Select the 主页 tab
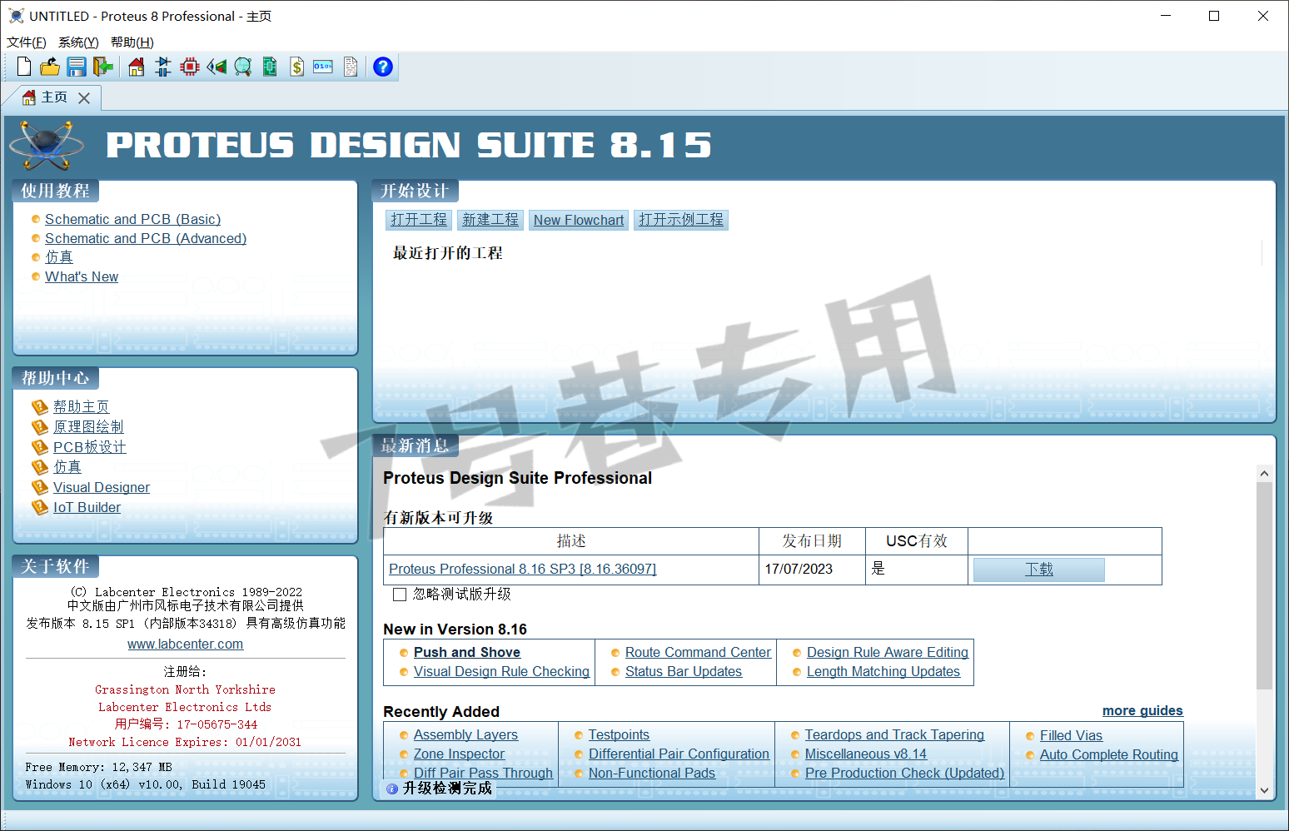Image resolution: width=1289 pixels, height=831 pixels. tap(55, 97)
